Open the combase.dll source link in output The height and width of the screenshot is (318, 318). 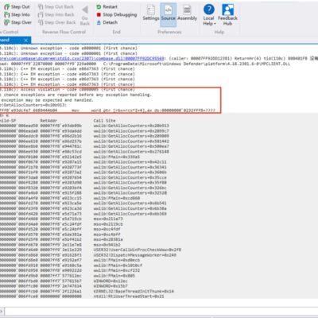click(x=82, y=59)
